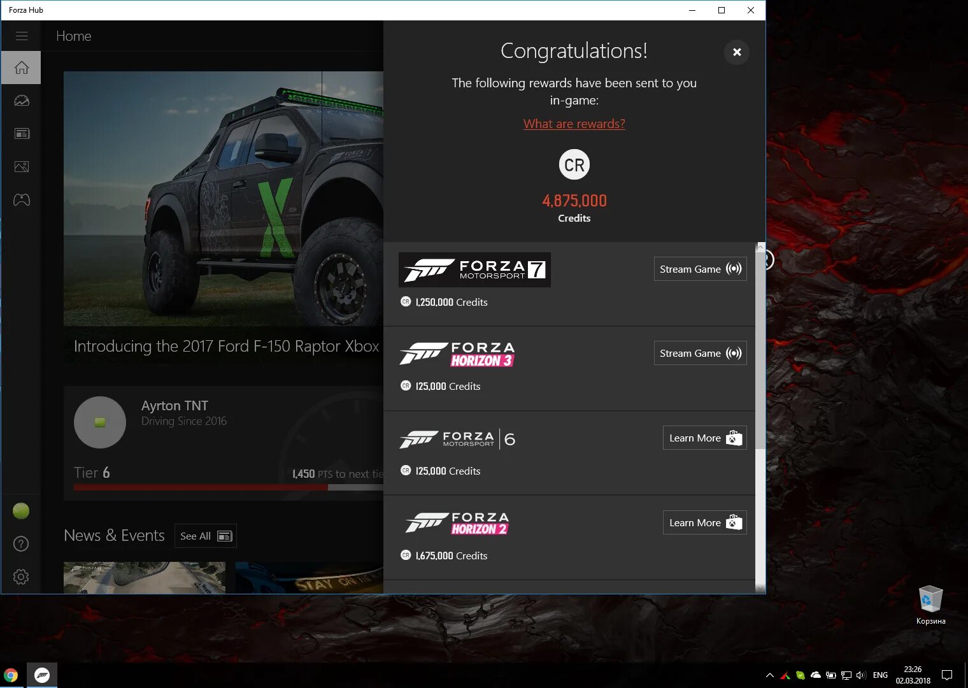Close the Congratulations rewards panel

pyautogui.click(x=737, y=52)
